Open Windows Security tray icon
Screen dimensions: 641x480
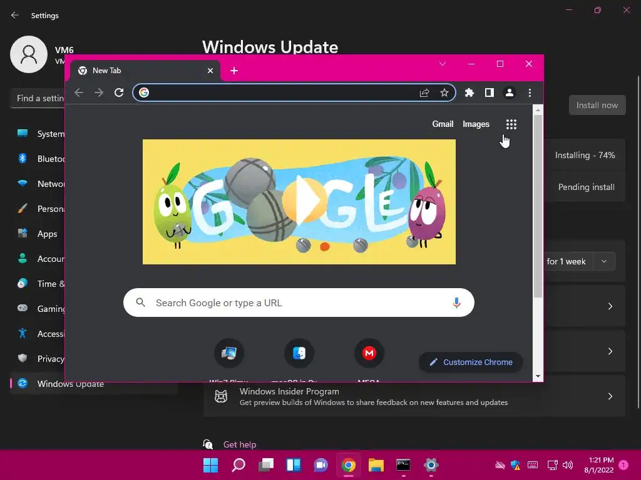point(516,465)
